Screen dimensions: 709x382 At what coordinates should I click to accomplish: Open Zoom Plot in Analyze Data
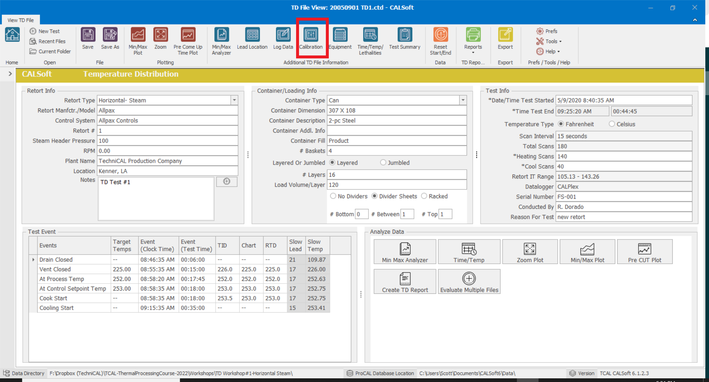tap(530, 252)
